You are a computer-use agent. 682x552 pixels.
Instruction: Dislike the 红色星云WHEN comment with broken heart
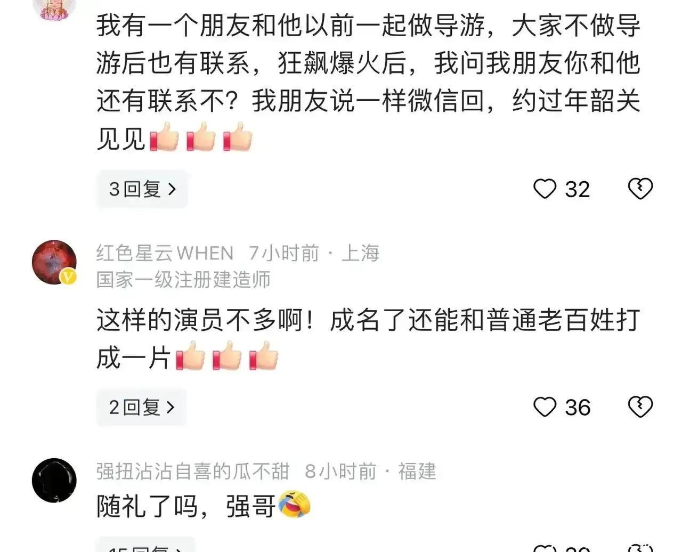click(640, 407)
